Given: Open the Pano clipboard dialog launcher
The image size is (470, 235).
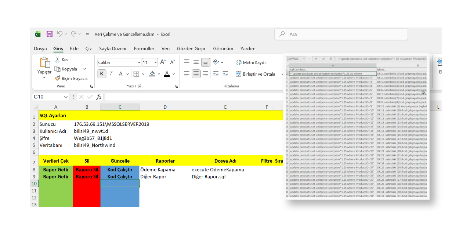Looking at the screenshot, I should [x=91, y=86].
